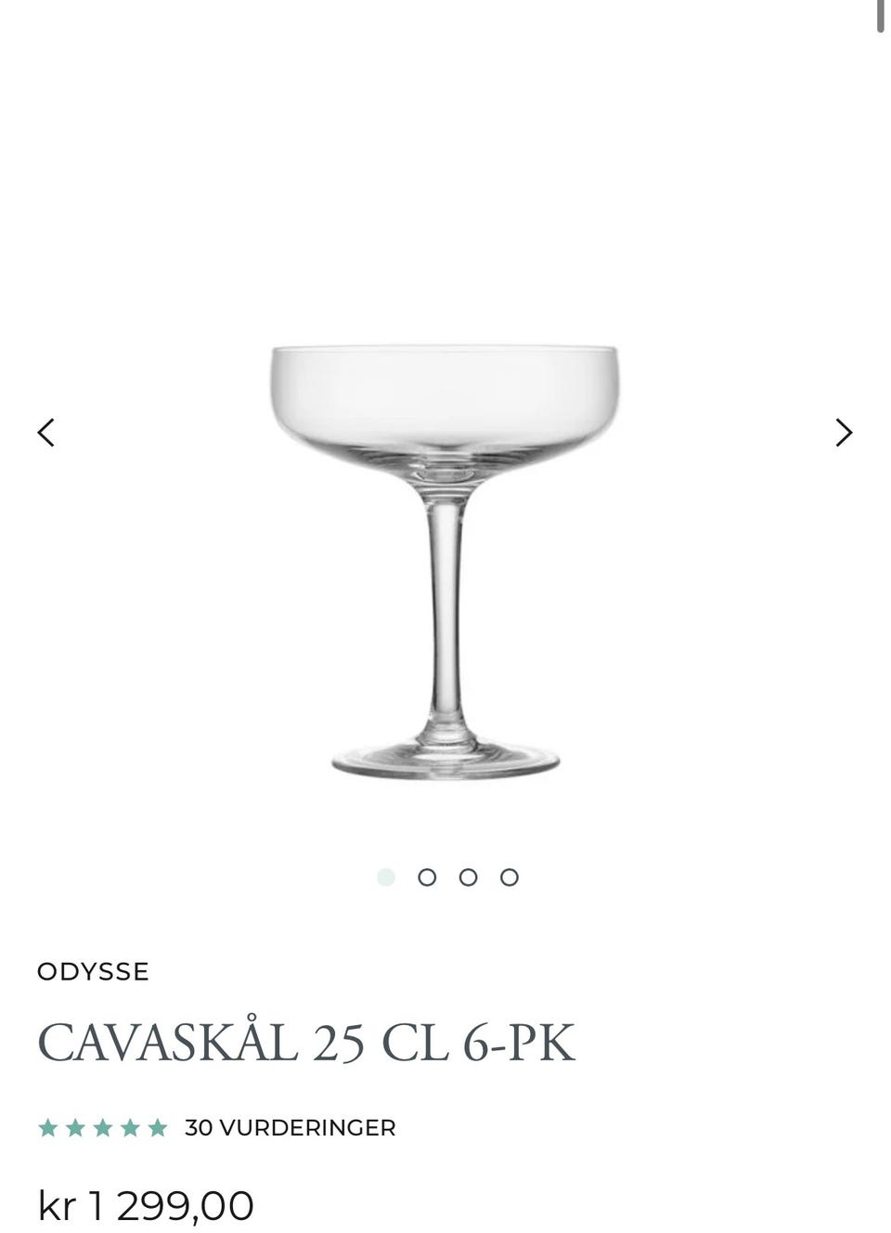Open the 30 VURDERINGER reviews link

tap(291, 1128)
